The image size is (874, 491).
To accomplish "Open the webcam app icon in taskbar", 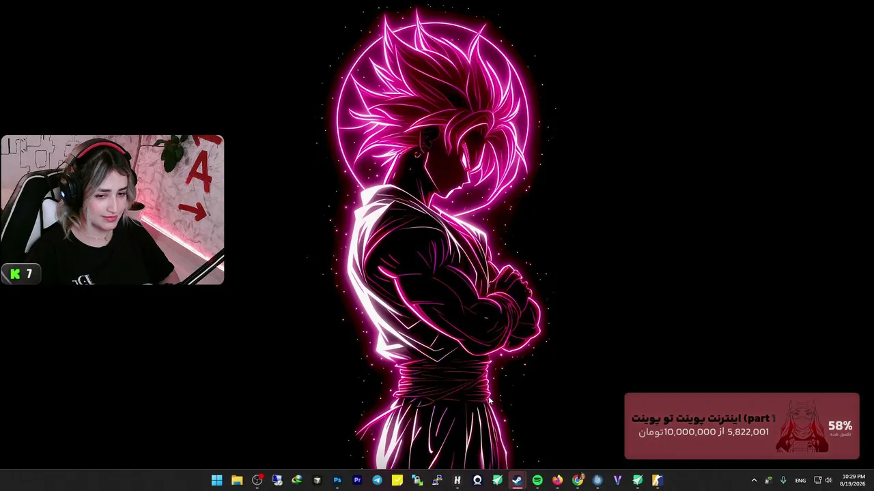I will (x=477, y=480).
